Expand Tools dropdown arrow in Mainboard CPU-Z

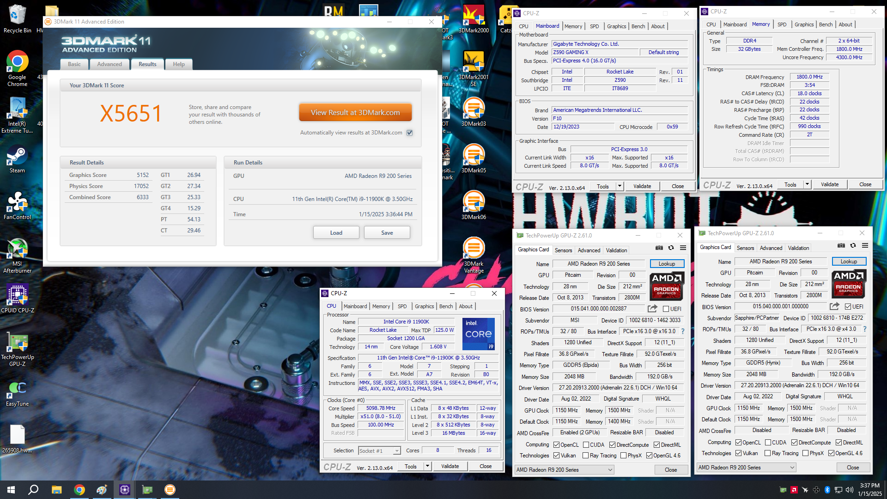click(620, 186)
